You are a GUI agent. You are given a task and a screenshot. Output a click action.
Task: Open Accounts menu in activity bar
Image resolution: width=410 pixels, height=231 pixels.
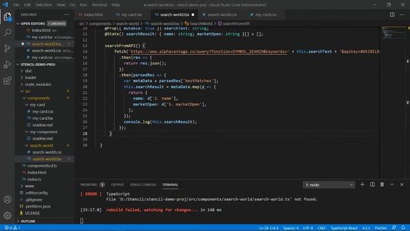(x=7, y=200)
